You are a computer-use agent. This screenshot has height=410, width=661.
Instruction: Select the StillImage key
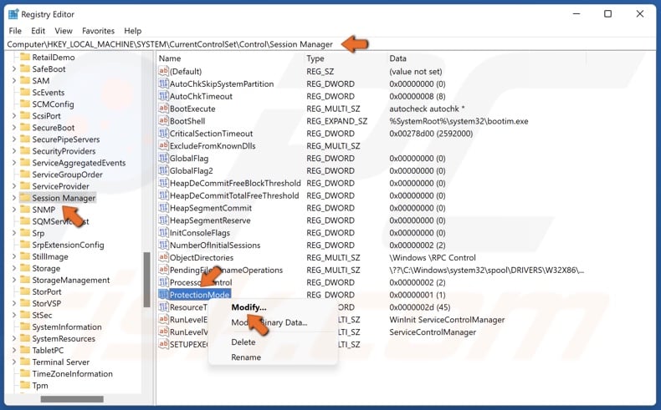click(49, 256)
